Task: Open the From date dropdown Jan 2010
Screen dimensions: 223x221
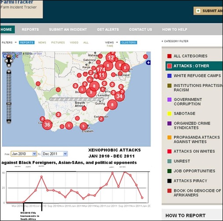Action: pyautogui.click(x=24, y=154)
